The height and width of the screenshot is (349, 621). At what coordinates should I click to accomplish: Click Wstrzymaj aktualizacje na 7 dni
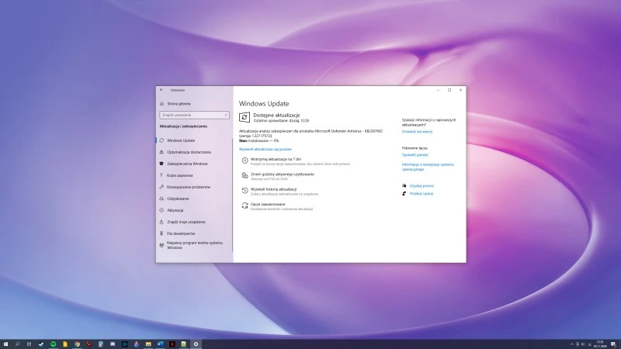click(276, 159)
